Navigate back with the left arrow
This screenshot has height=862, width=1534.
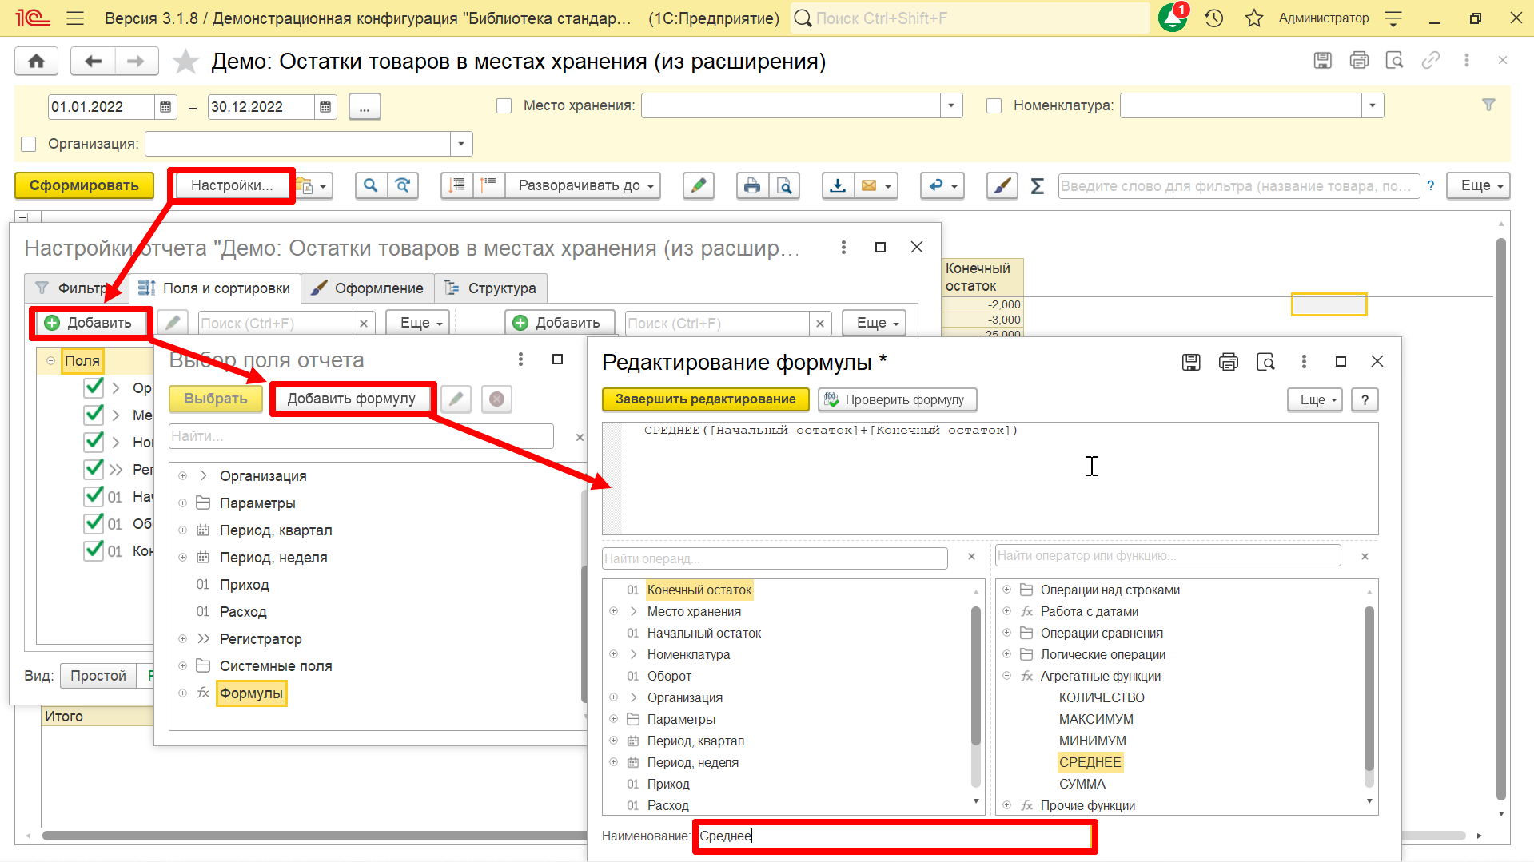[93, 61]
